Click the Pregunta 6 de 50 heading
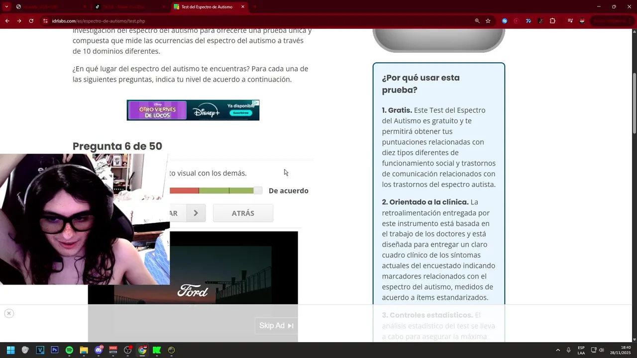Image resolution: width=637 pixels, height=358 pixels. tap(117, 146)
